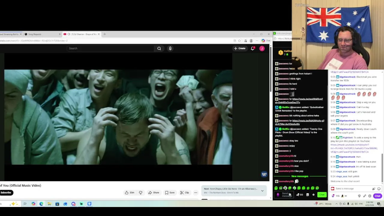The image size is (384, 216).
Task: Bookmark this page with the star icon
Action: coord(239,40)
